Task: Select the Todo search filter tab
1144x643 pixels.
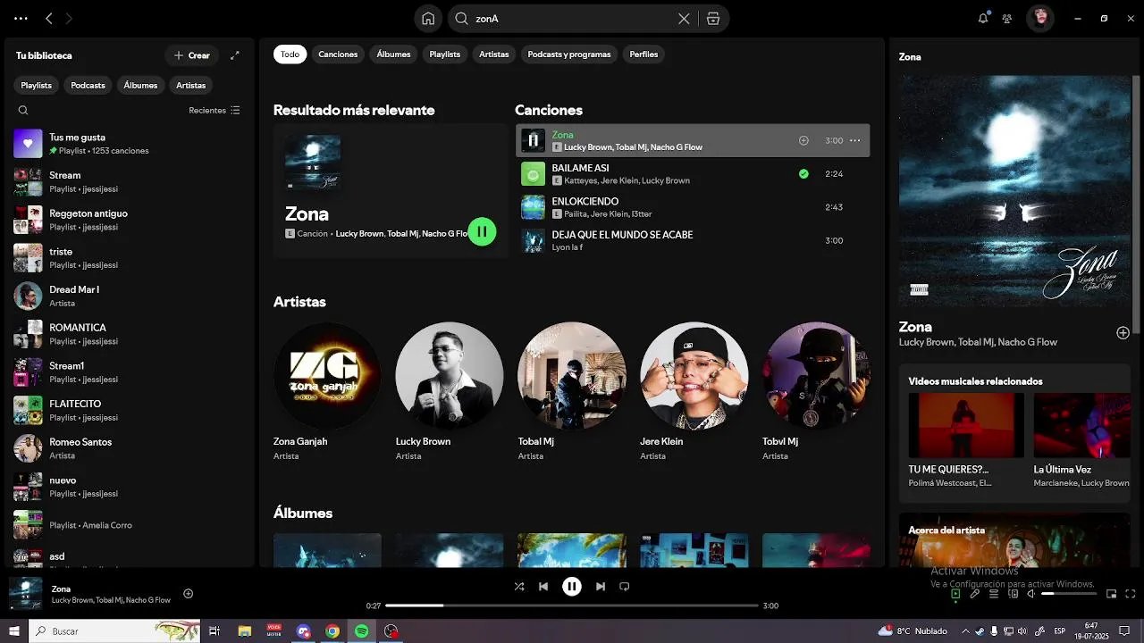Action: [290, 54]
